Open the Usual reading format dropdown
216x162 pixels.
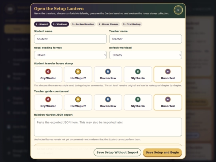pos(70,55)
